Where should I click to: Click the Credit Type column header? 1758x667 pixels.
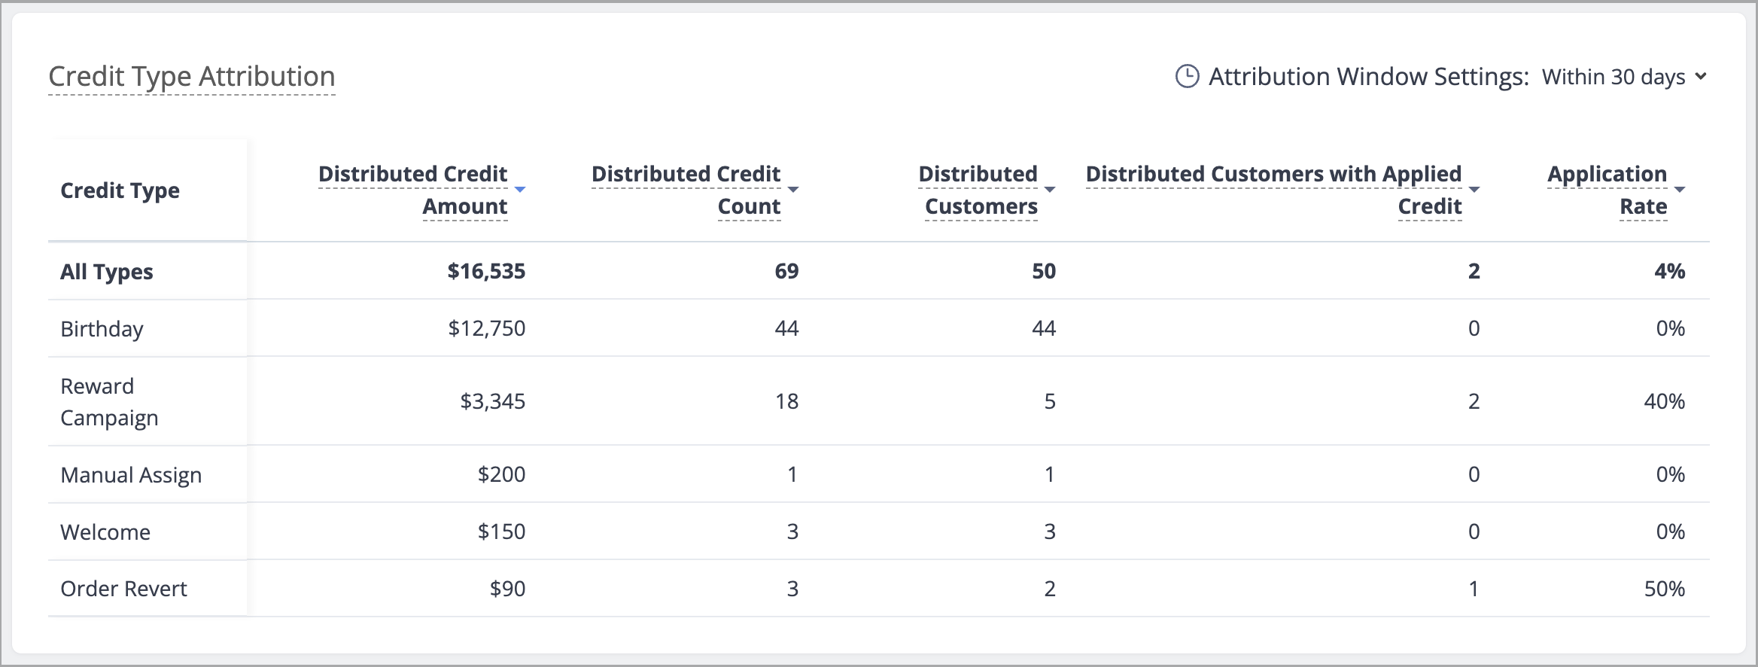coord(120,190)
